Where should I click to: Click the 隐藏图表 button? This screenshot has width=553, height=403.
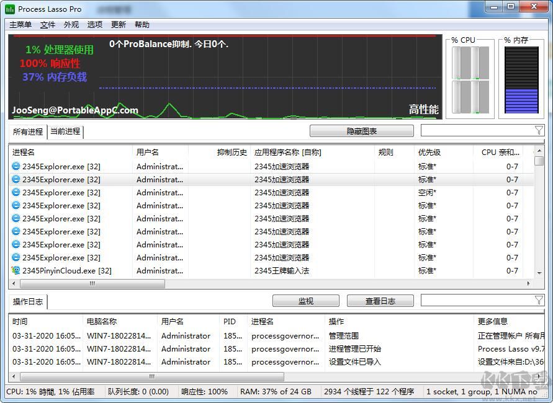point(362,131)
